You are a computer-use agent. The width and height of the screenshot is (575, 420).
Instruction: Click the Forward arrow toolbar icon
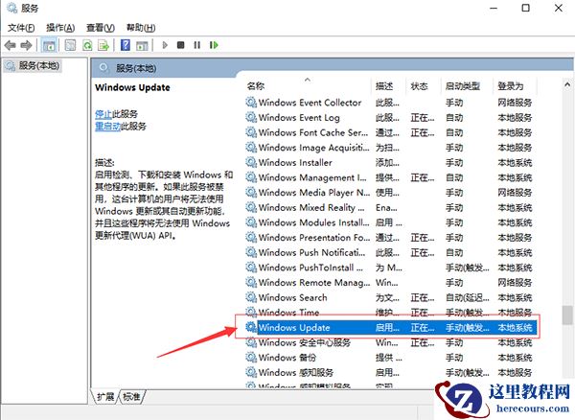pos(26,45)
